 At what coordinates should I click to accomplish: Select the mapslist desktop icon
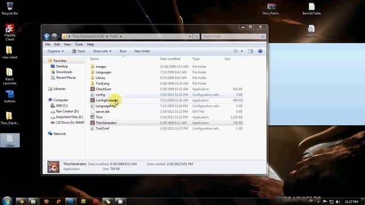311,31
